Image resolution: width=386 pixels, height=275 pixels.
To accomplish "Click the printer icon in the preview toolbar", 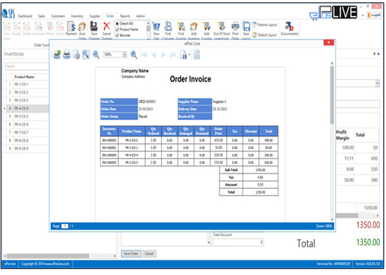I will tap(66, 54).
